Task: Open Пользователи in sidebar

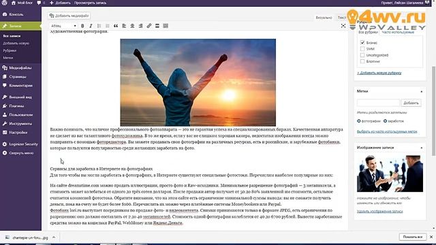Action: coord(20,115)
